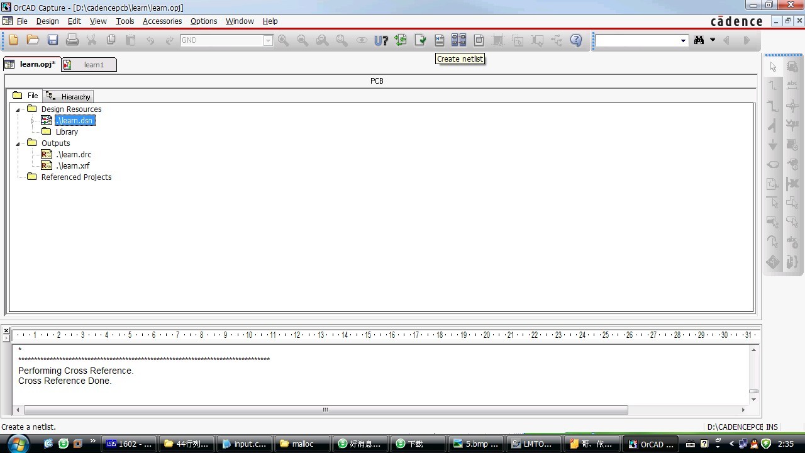Open Help with the question mark icon
805x453 pixels.
point(576,40)
